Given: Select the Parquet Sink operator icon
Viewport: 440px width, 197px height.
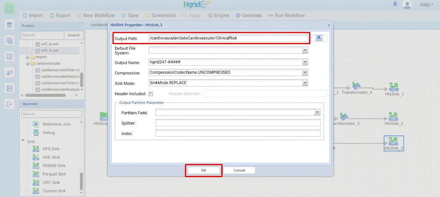Looking at the screenshot, I should [36, 174].
